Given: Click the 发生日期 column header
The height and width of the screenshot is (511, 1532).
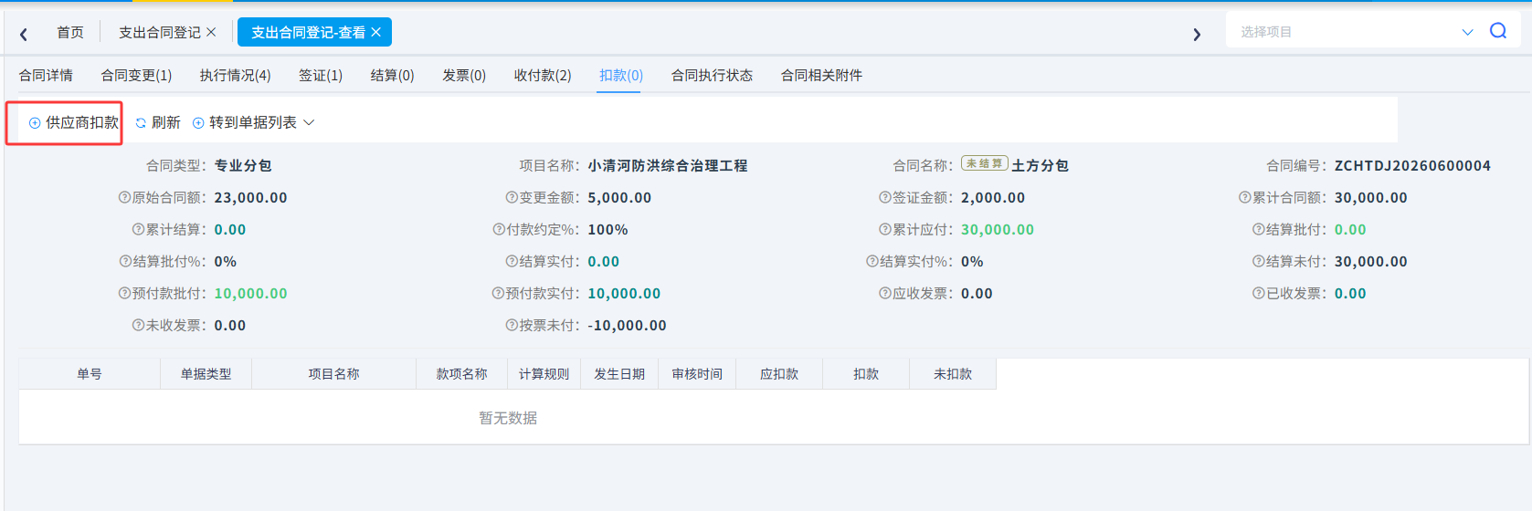Looking at the screenshot, I should (619, 374).
